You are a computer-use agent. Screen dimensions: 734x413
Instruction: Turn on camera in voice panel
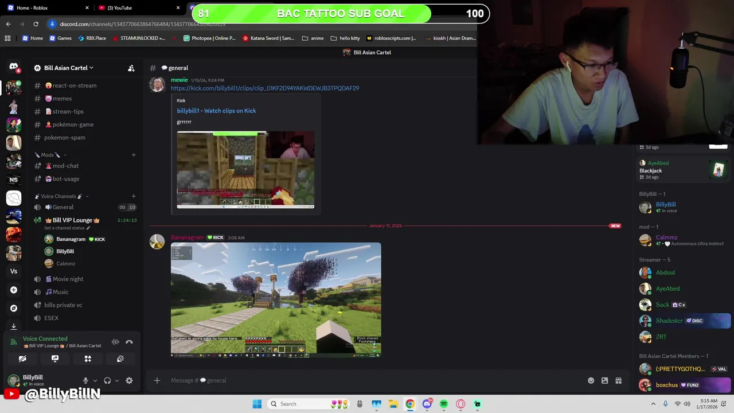pyautogui.click(x=22, y=359)
